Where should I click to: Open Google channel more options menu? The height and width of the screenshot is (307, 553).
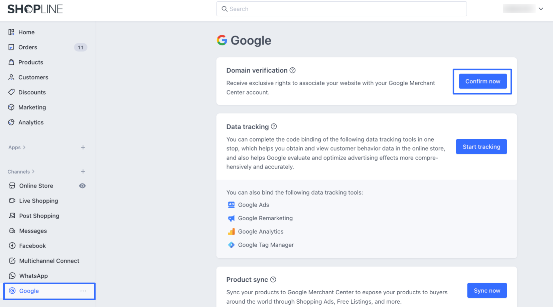(83, 291)
